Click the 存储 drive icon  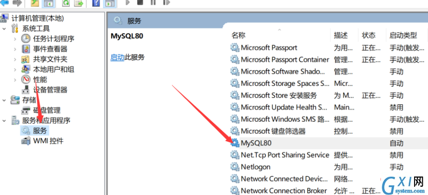(15, 100)
